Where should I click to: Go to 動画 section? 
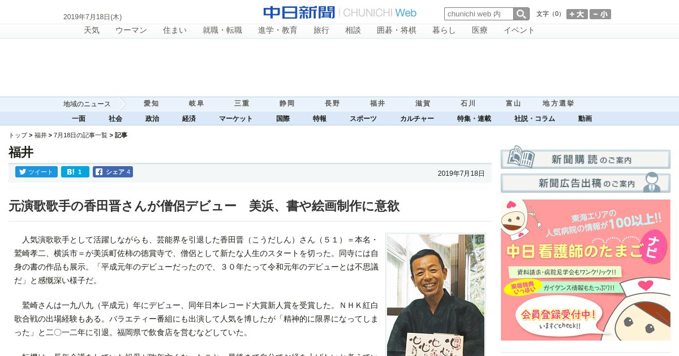[x=585, y=119]
